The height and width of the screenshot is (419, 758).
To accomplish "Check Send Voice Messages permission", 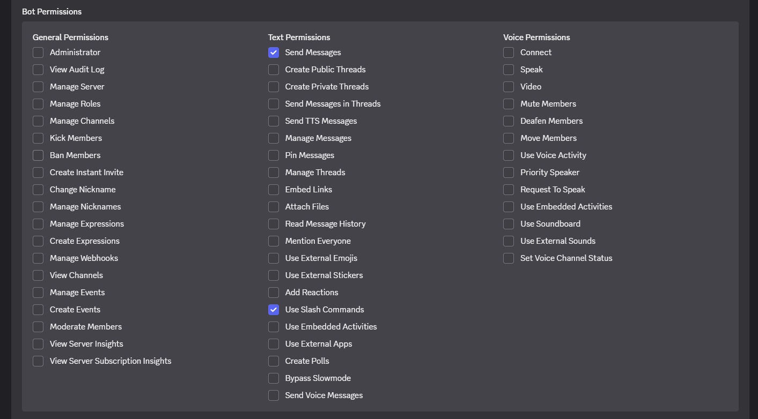I will click(x=273, y=395).
